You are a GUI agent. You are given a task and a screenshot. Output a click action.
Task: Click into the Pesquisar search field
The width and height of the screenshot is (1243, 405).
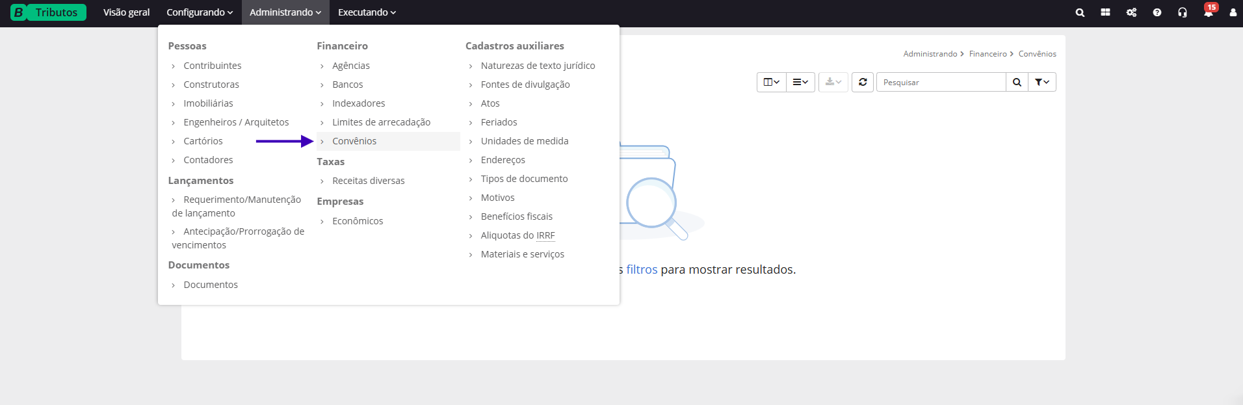[940, 82]
